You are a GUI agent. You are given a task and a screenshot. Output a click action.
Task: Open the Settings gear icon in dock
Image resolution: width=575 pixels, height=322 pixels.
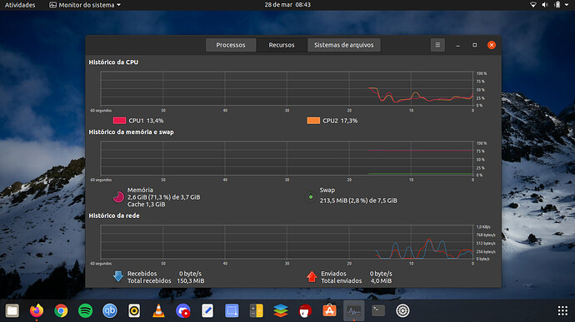402,310
